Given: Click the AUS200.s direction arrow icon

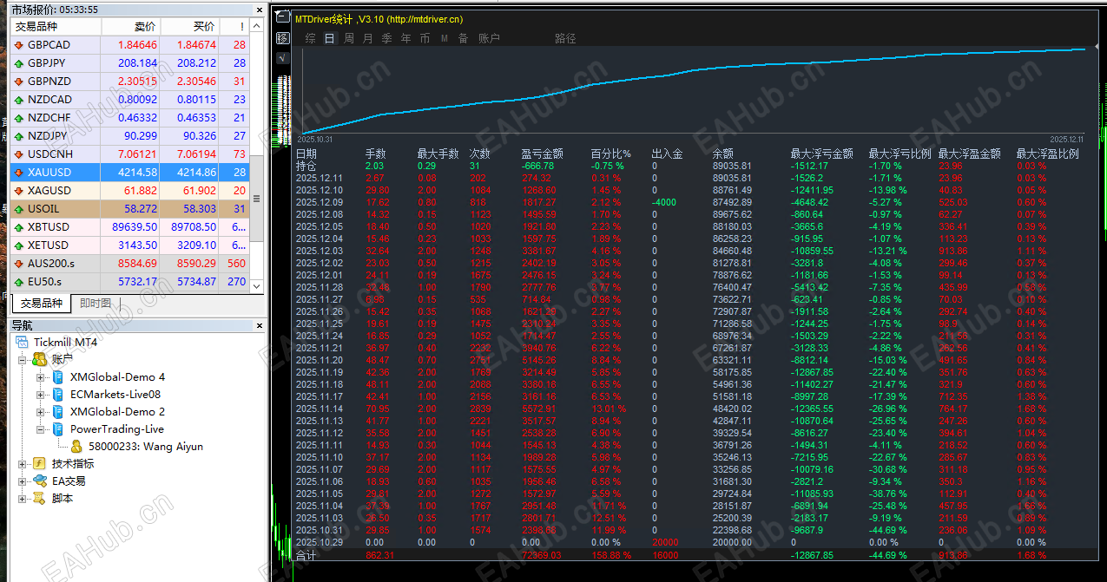Looking at the screenshot, I should click(x=20, y=264).
